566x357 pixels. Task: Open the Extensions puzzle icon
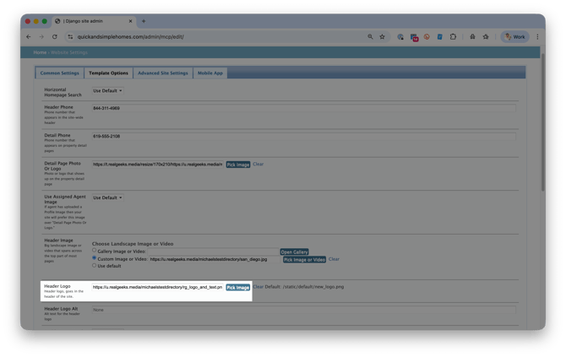click(453, 37)
